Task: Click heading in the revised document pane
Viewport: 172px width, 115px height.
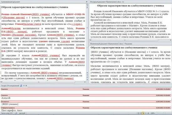Action: pos(124,48)
